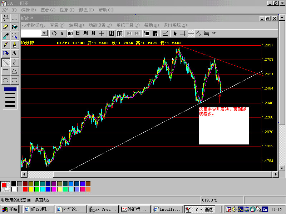This screenshot has height=214, width=286.
Task: Switch to FX Trad taskbar window
Action: click(103, 209)
